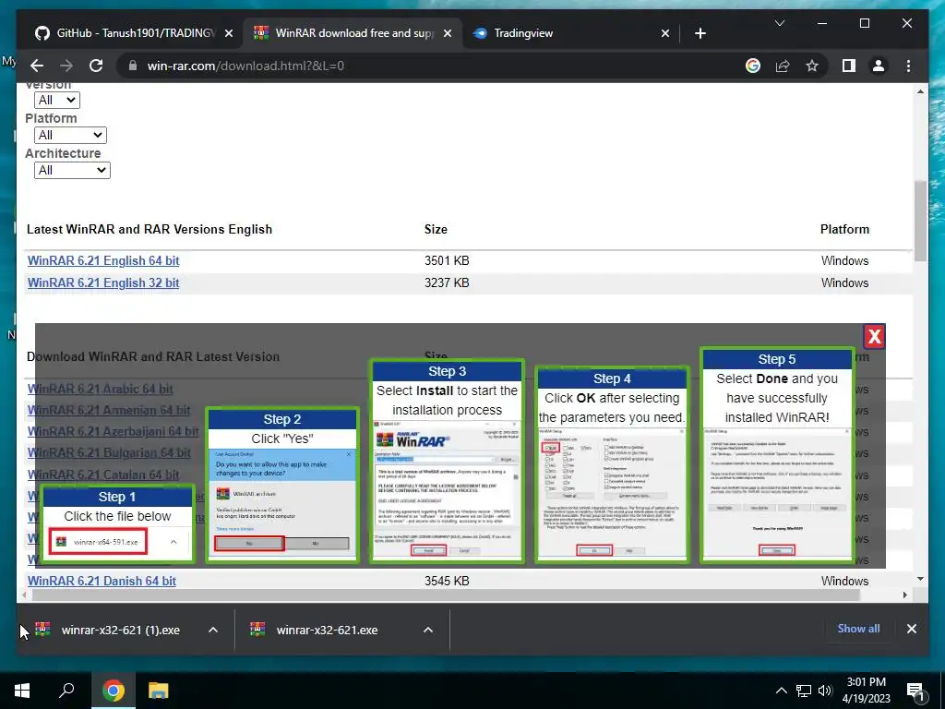The height and width of the screenshot is (709, 945).
Task: Click the horizontal page scrollbar
Action: click(x=446, y=595)
